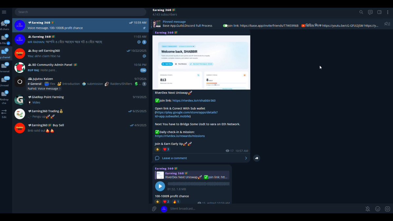Seek within the voice message waveform
This screenshot has height=221, width=393.
(198, 184)
